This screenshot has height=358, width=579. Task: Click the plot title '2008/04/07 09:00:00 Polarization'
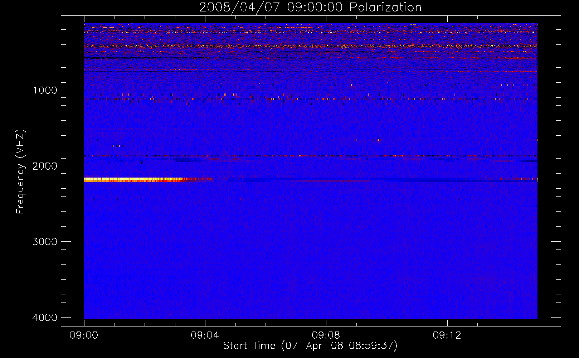point(310,8)
